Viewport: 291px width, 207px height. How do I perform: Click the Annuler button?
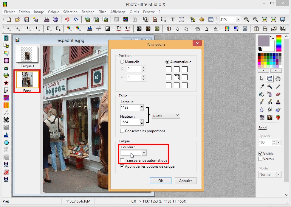[185, 181]
